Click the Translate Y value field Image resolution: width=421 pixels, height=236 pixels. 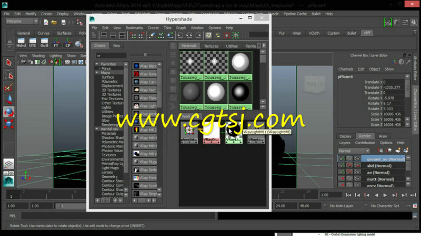(393, 87)
